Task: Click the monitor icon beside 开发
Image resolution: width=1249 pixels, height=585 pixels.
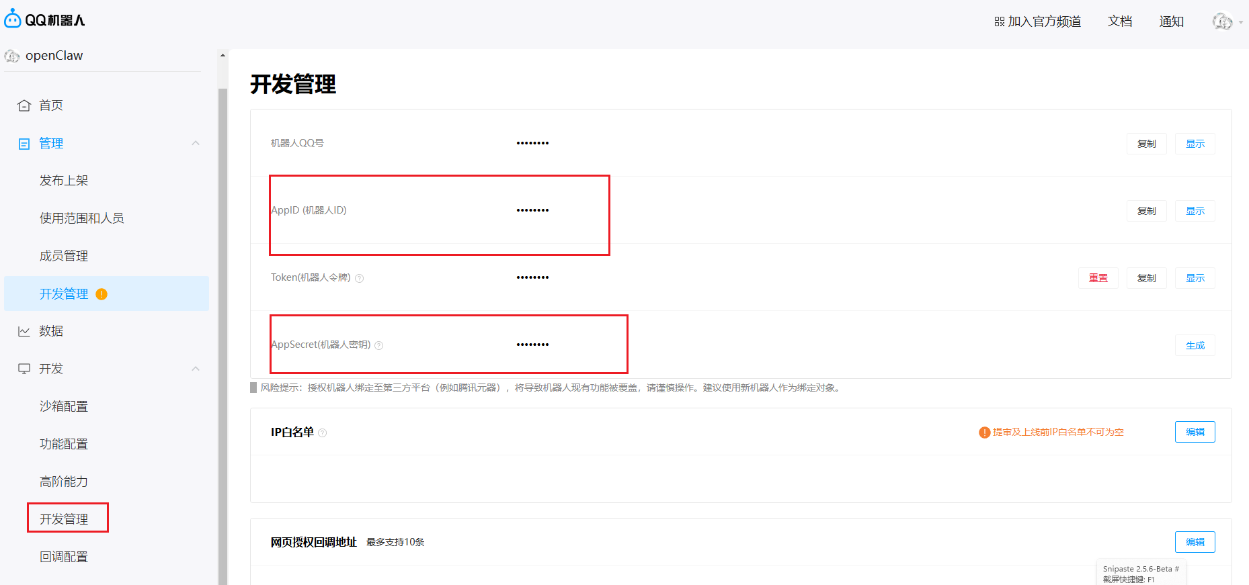Action: [24, 369]
